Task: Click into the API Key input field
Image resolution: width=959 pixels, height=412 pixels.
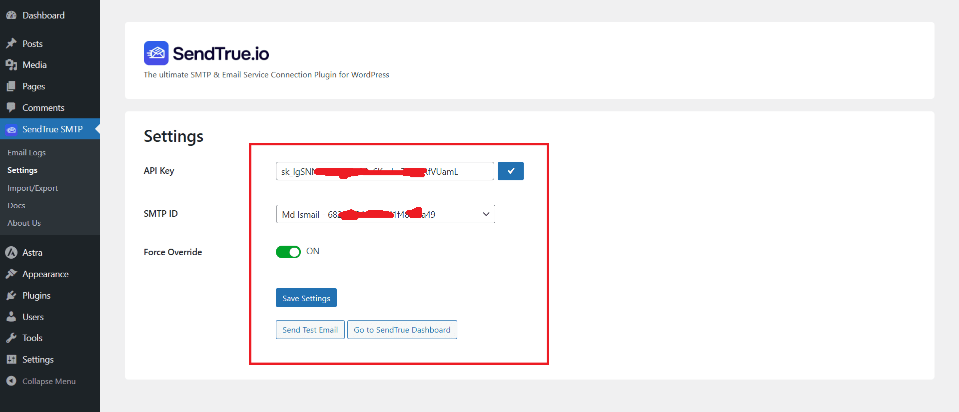Action: 385,171
